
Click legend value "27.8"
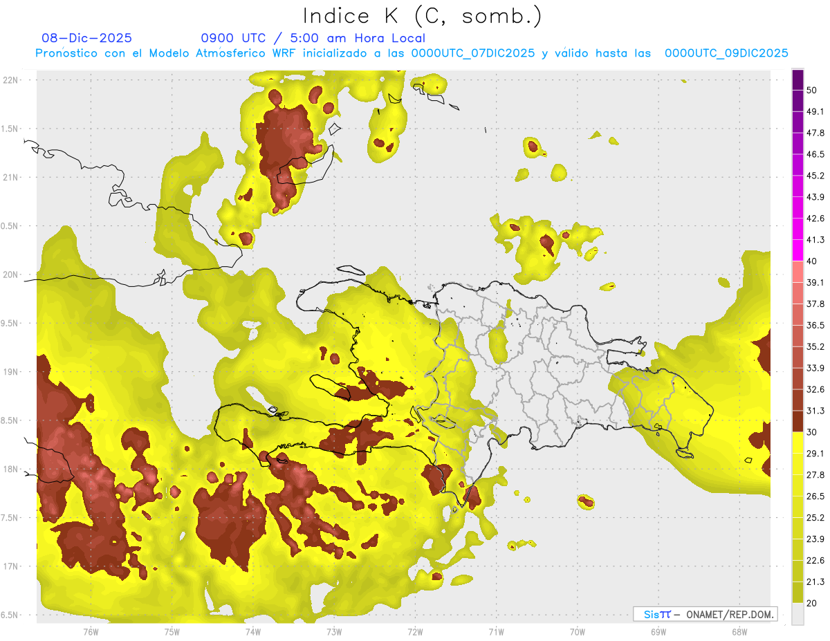815,475
